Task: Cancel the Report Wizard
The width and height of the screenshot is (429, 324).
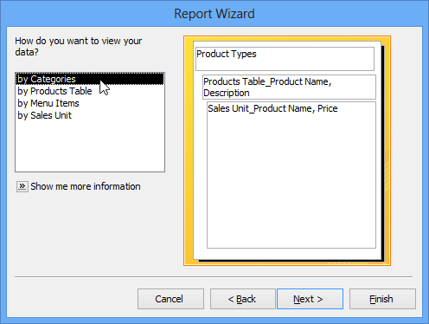Action: click(x=170, y=299)
